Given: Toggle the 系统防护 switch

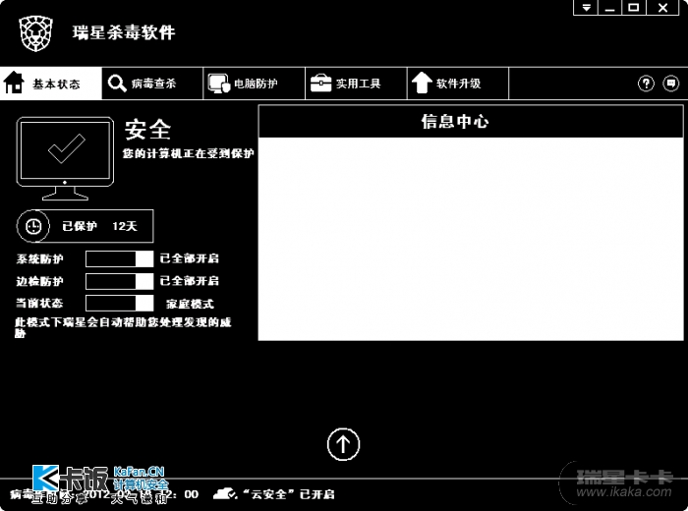Looking at the screenshot, I should pyautogui.click(x=119, y=258).
